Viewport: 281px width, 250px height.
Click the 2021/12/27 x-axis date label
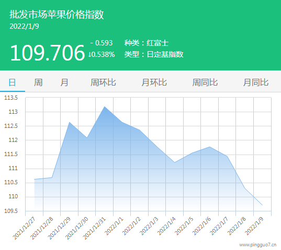[x=25, y=228]
